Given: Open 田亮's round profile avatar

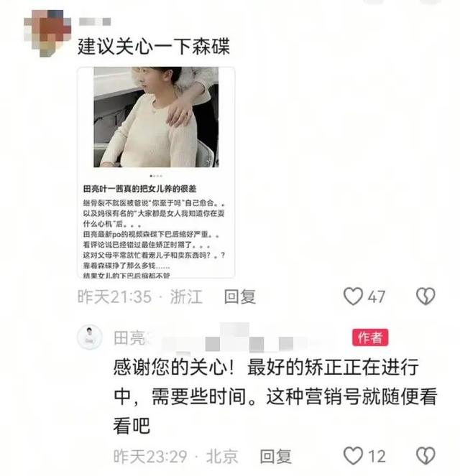Looking at the screenshot, I should click(x=89, y=337).
